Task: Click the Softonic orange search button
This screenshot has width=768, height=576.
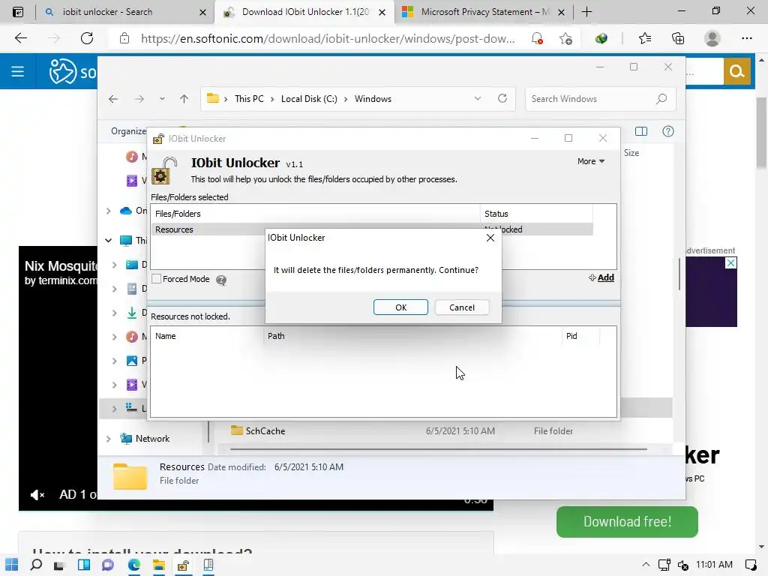Action: [736, 71]
